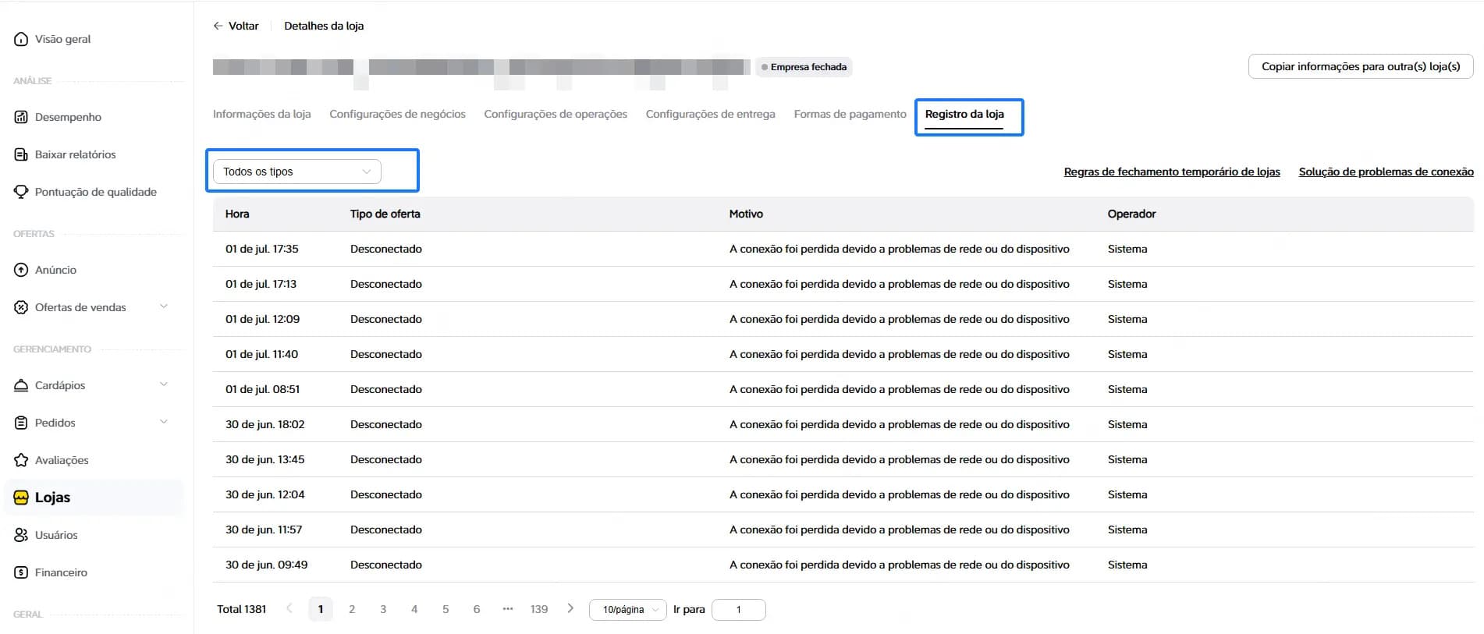Go to the next page of records
This screenshot has width=1484, height=634.
coord(570,608)
